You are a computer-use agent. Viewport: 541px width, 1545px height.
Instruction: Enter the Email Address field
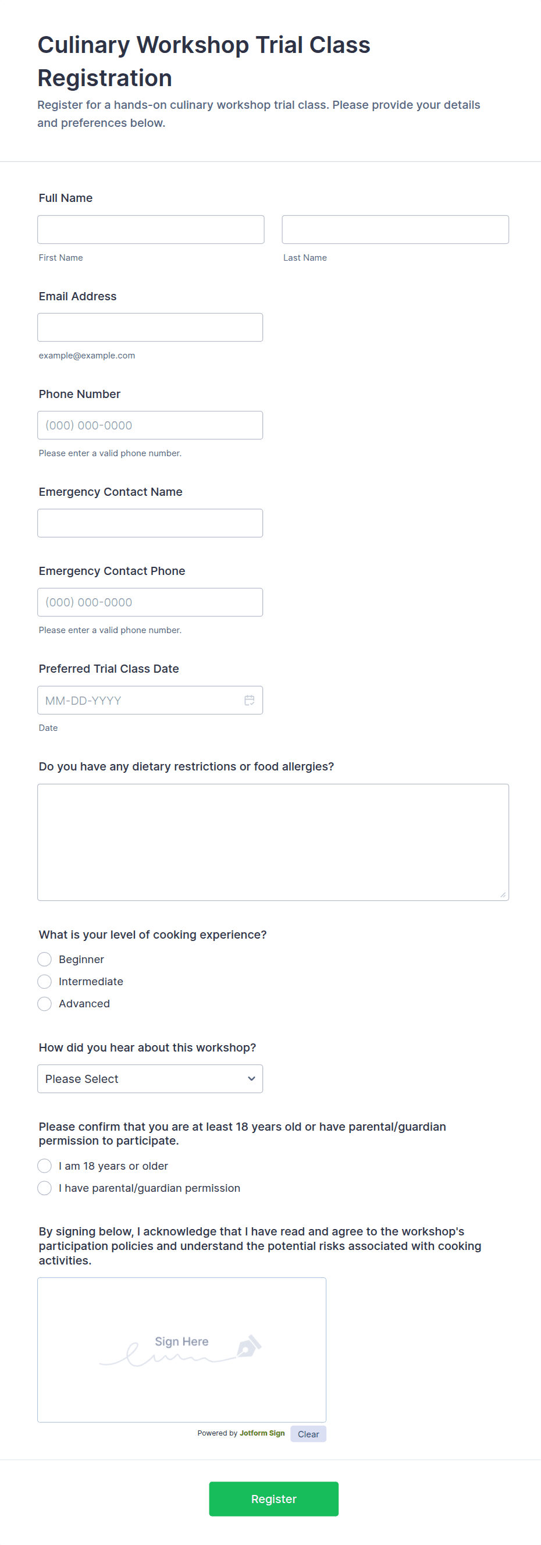point(150,328)
